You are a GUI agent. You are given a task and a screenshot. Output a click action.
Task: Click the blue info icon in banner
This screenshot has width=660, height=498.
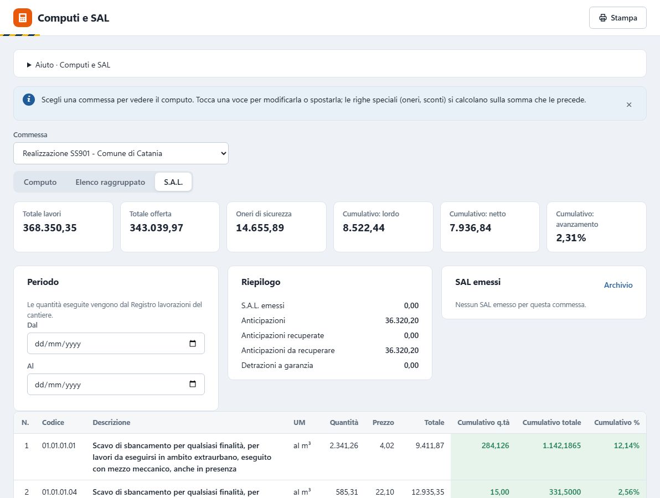(29, 100)
